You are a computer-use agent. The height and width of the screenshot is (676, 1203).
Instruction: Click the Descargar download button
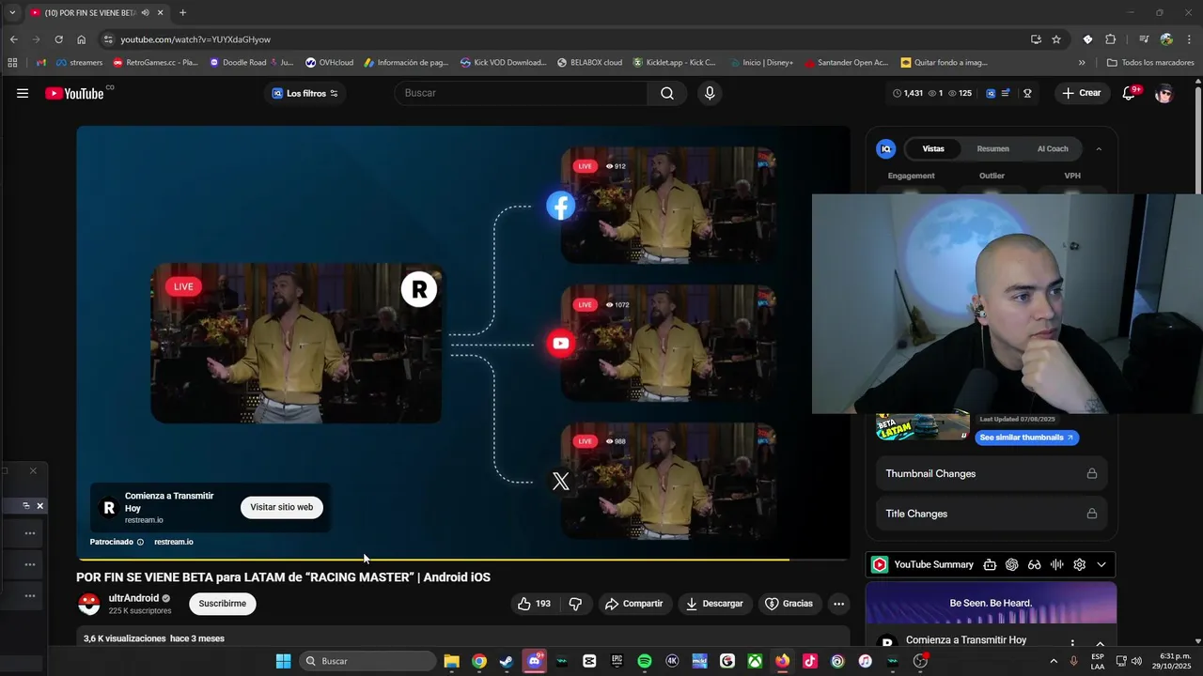tap(714, 604)
